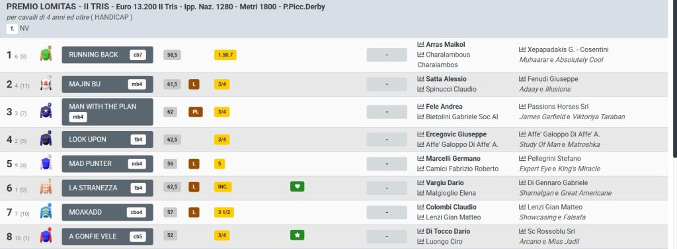The height and width of the screenshot is (249, 677).
Task: Click the stats icon next to Di Tocco Dario
Action: pos(420,231)
